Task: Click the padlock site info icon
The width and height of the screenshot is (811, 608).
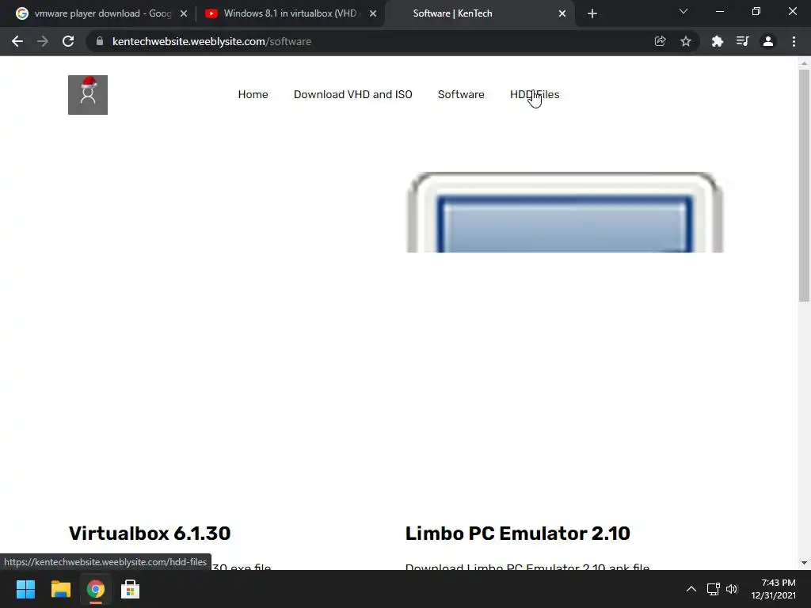Action: (100, 41)
